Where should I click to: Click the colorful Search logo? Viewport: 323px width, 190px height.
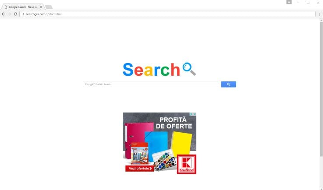[x=151, y=70]
